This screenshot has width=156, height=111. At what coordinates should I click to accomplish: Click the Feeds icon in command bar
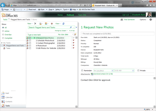tap(14, 10)
